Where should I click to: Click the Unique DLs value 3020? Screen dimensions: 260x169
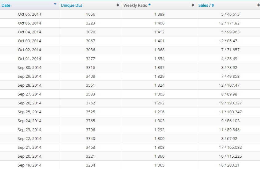(x=91, y=32)
